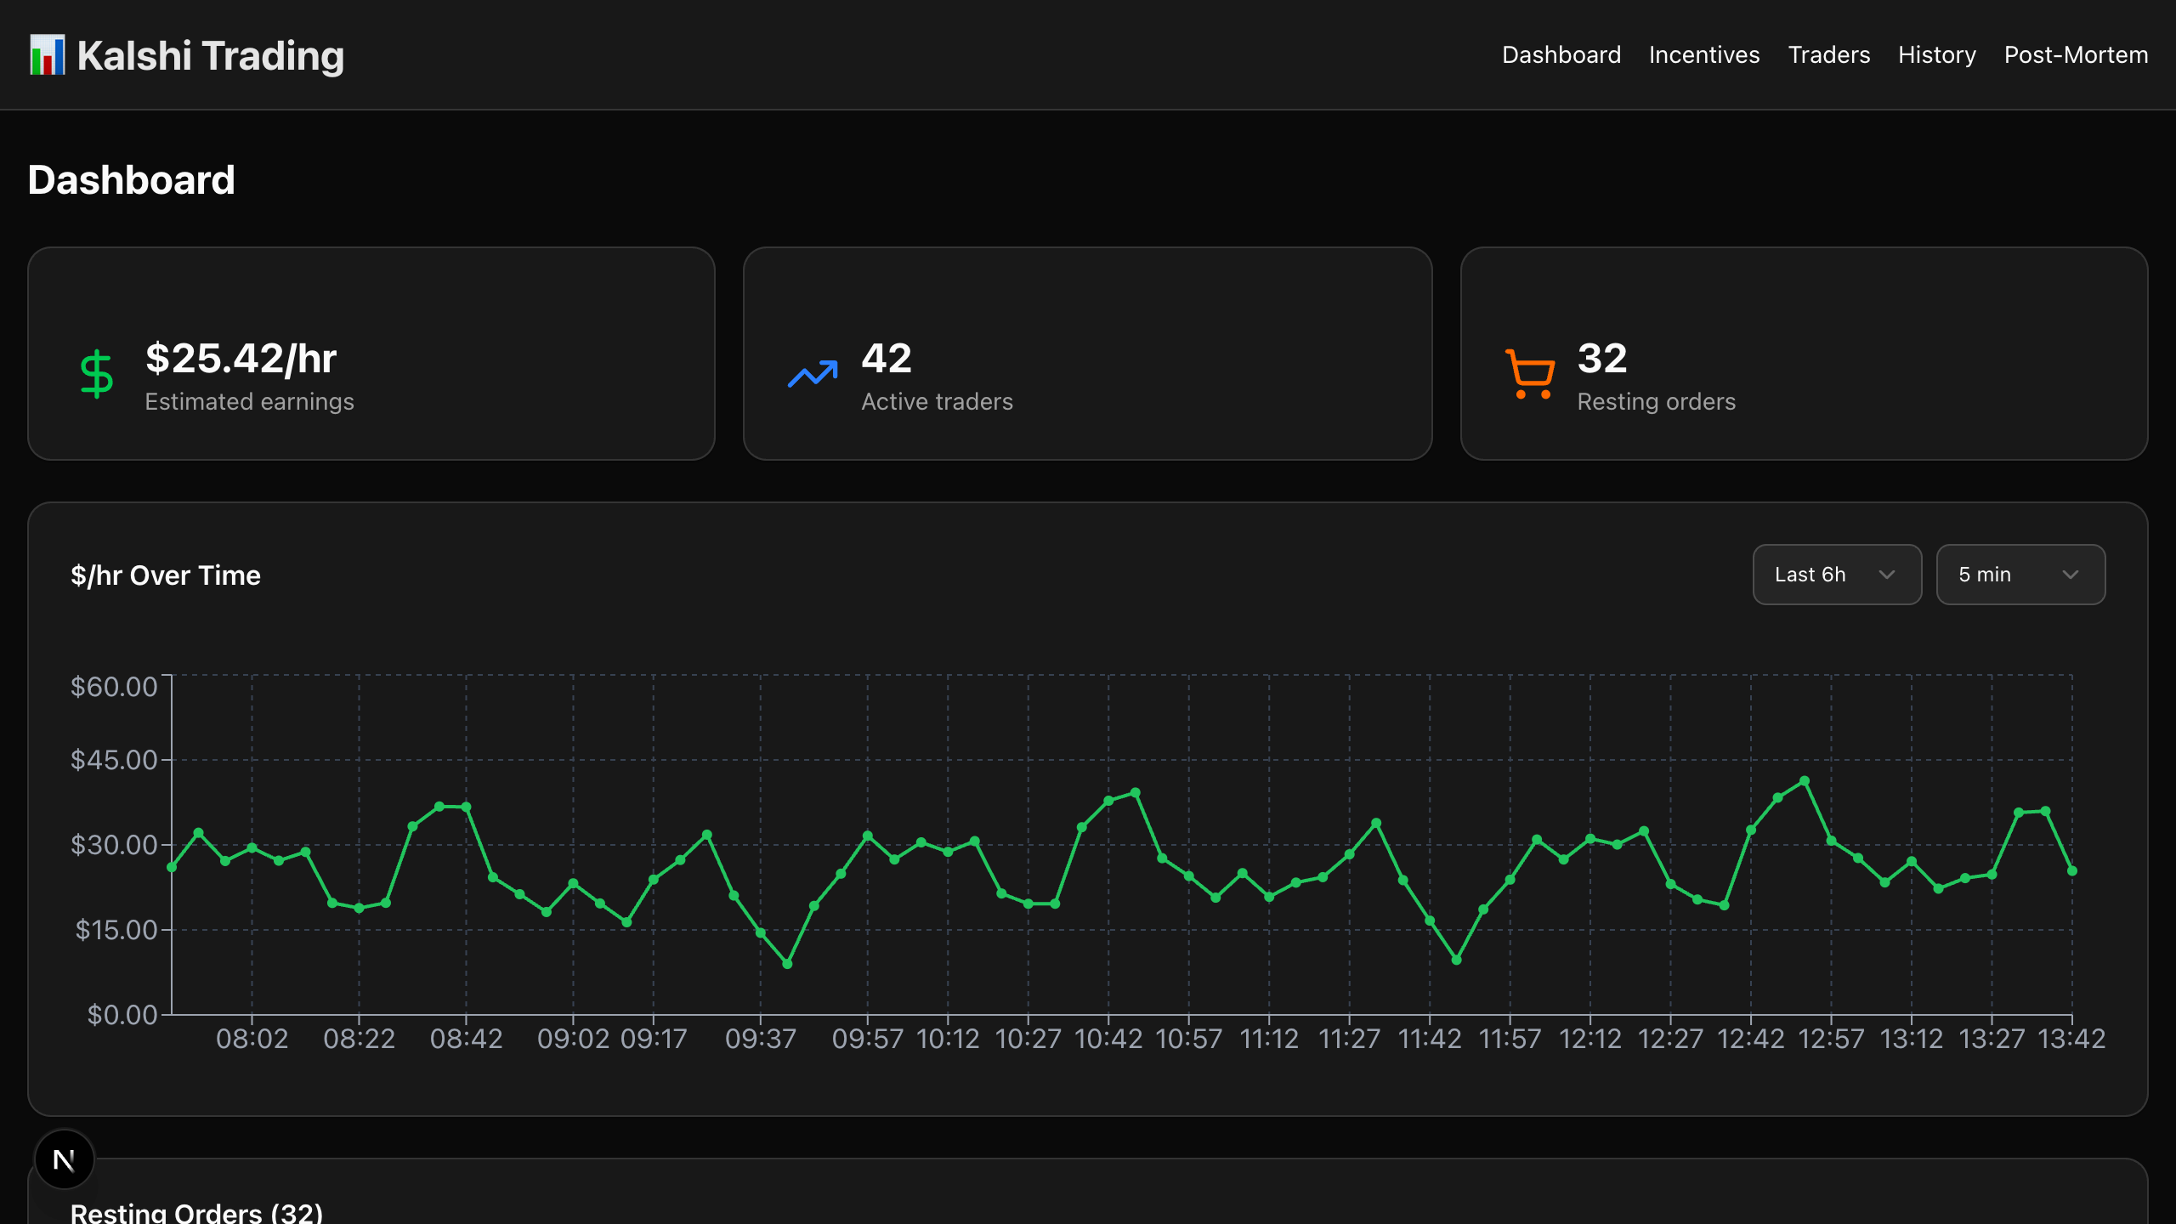Click the orange shopping cart icon
2176x1224 pixels.
[x=1529, y=374]
